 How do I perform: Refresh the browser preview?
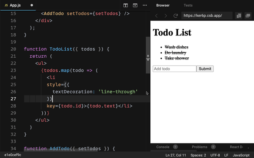point(175,16)
